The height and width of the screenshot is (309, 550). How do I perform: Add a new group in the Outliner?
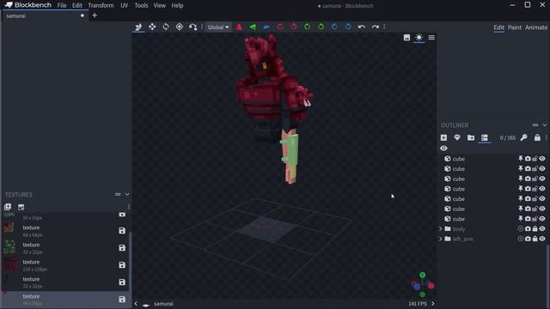pos(471,137)
